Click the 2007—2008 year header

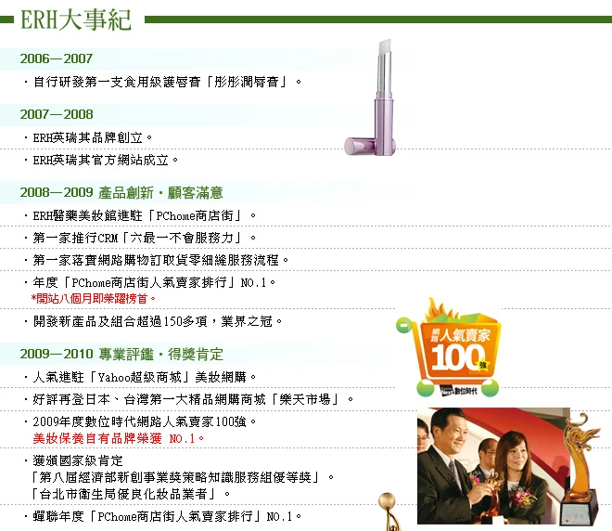click(57, 114)
